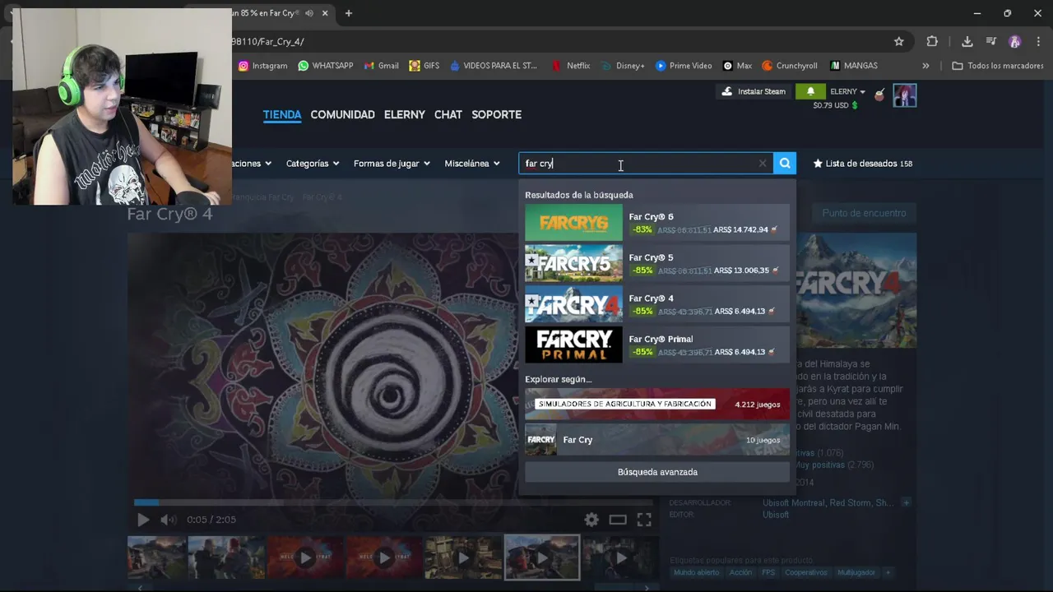The height and width of the screenshot is (592, 1053).
Task: Open the Chrome profile avatar
Action: tap(1015, 41)
